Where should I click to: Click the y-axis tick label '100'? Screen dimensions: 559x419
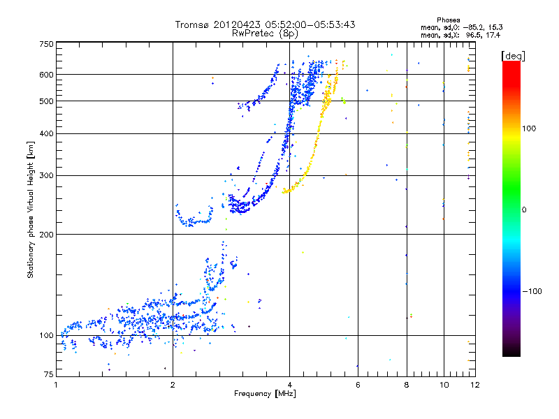coord(46,335)
